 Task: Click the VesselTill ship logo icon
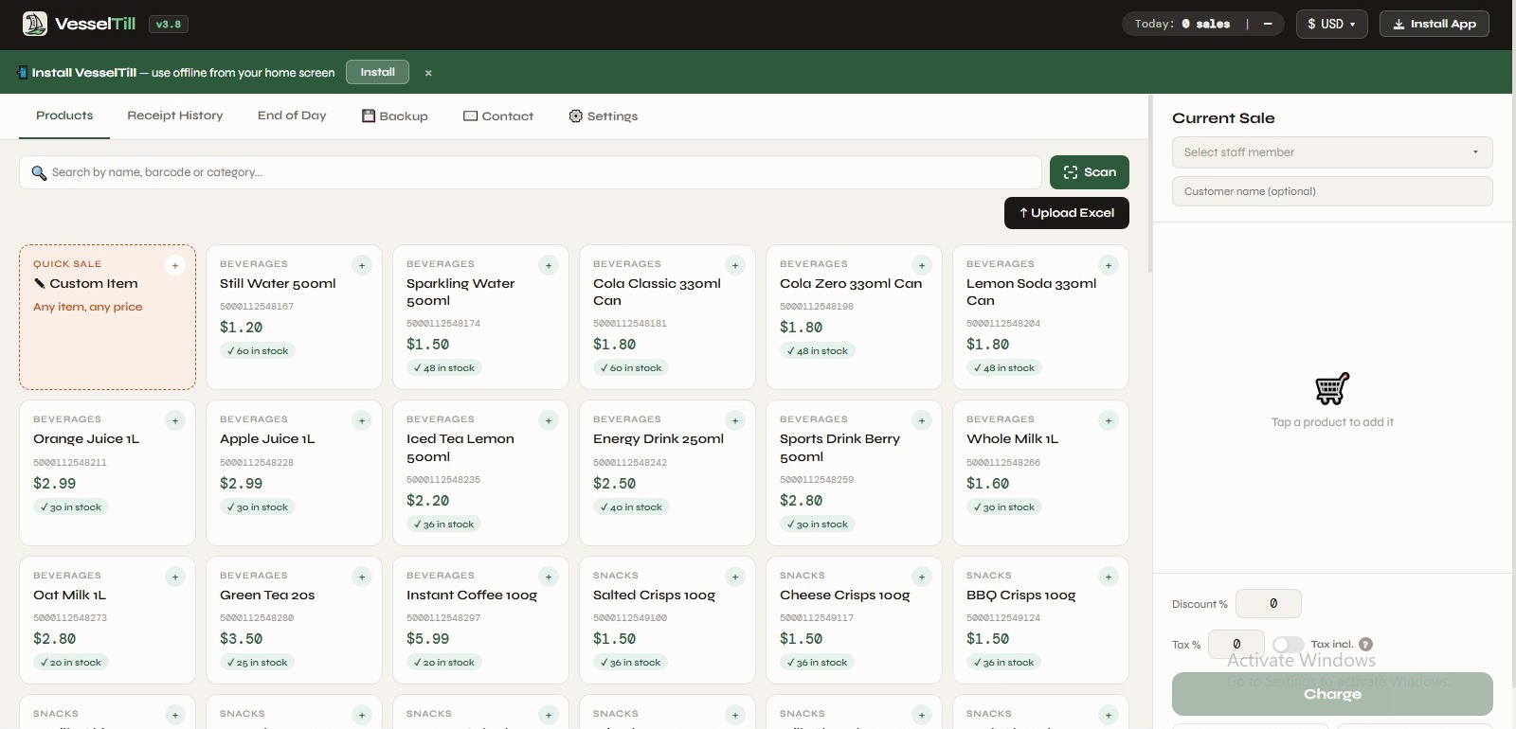pos(35,24)
